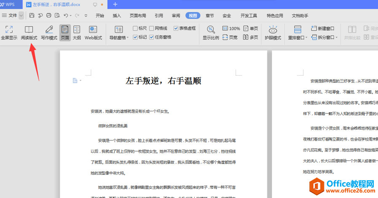Image resolution: width=378 pixels, height=198 pixels.
Task: Expand dropdown next to document page icon
Action: (x=80, y=80)
